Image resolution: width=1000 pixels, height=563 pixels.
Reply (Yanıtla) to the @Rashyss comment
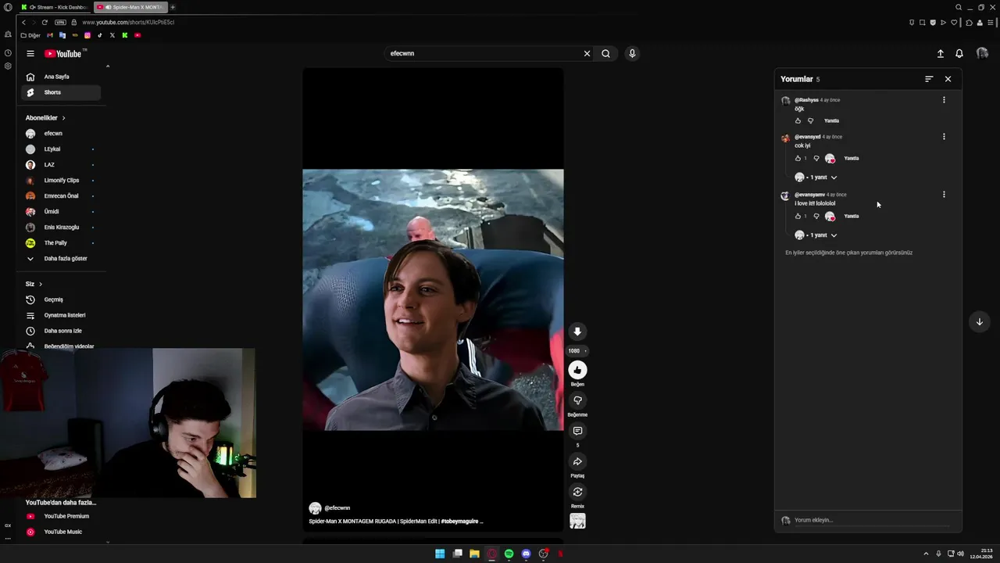(x=831, y=120)
